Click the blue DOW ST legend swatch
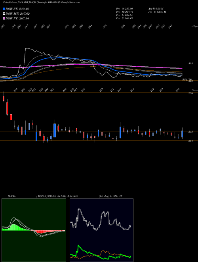The height and width of the screenshot is (262, 198). tap(4, 9)
